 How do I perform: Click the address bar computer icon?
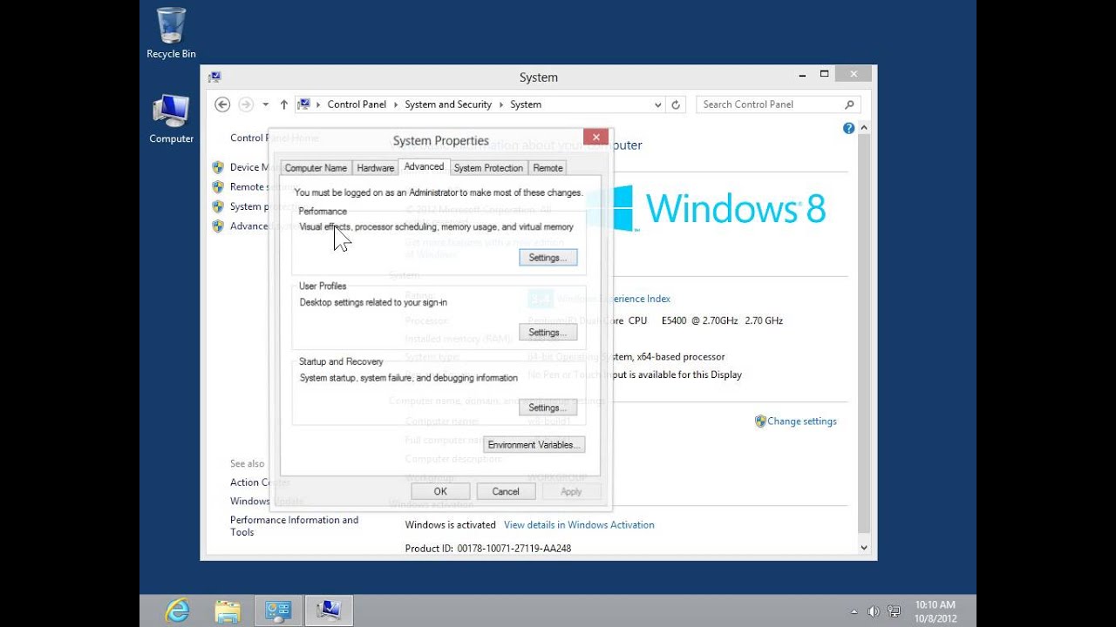coord(303,104)
